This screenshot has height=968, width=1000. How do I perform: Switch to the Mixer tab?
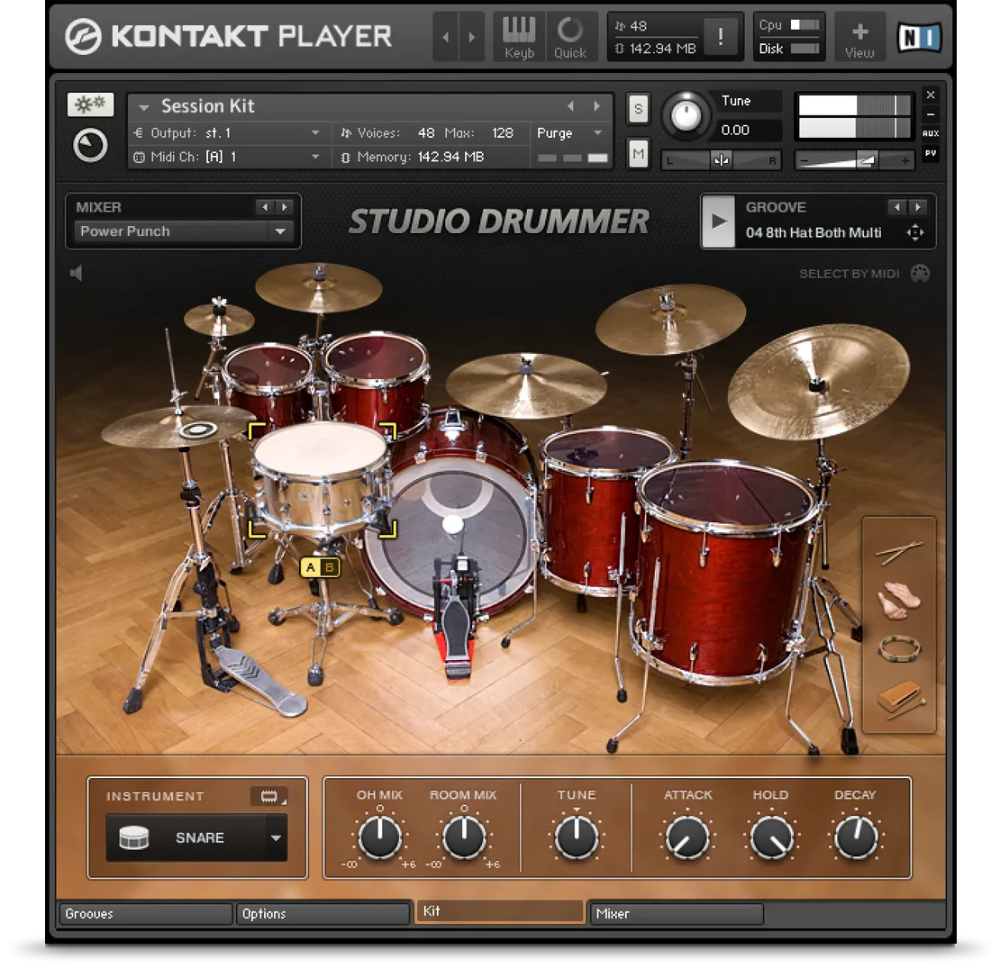coord(676,914)
